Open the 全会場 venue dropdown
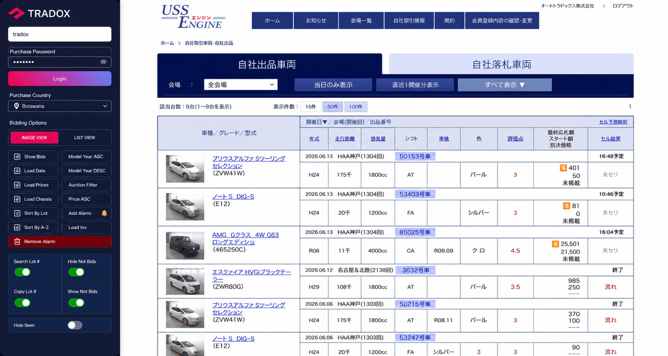The width and height of the screenshot is (668, 356). click(x=240, y=85)
